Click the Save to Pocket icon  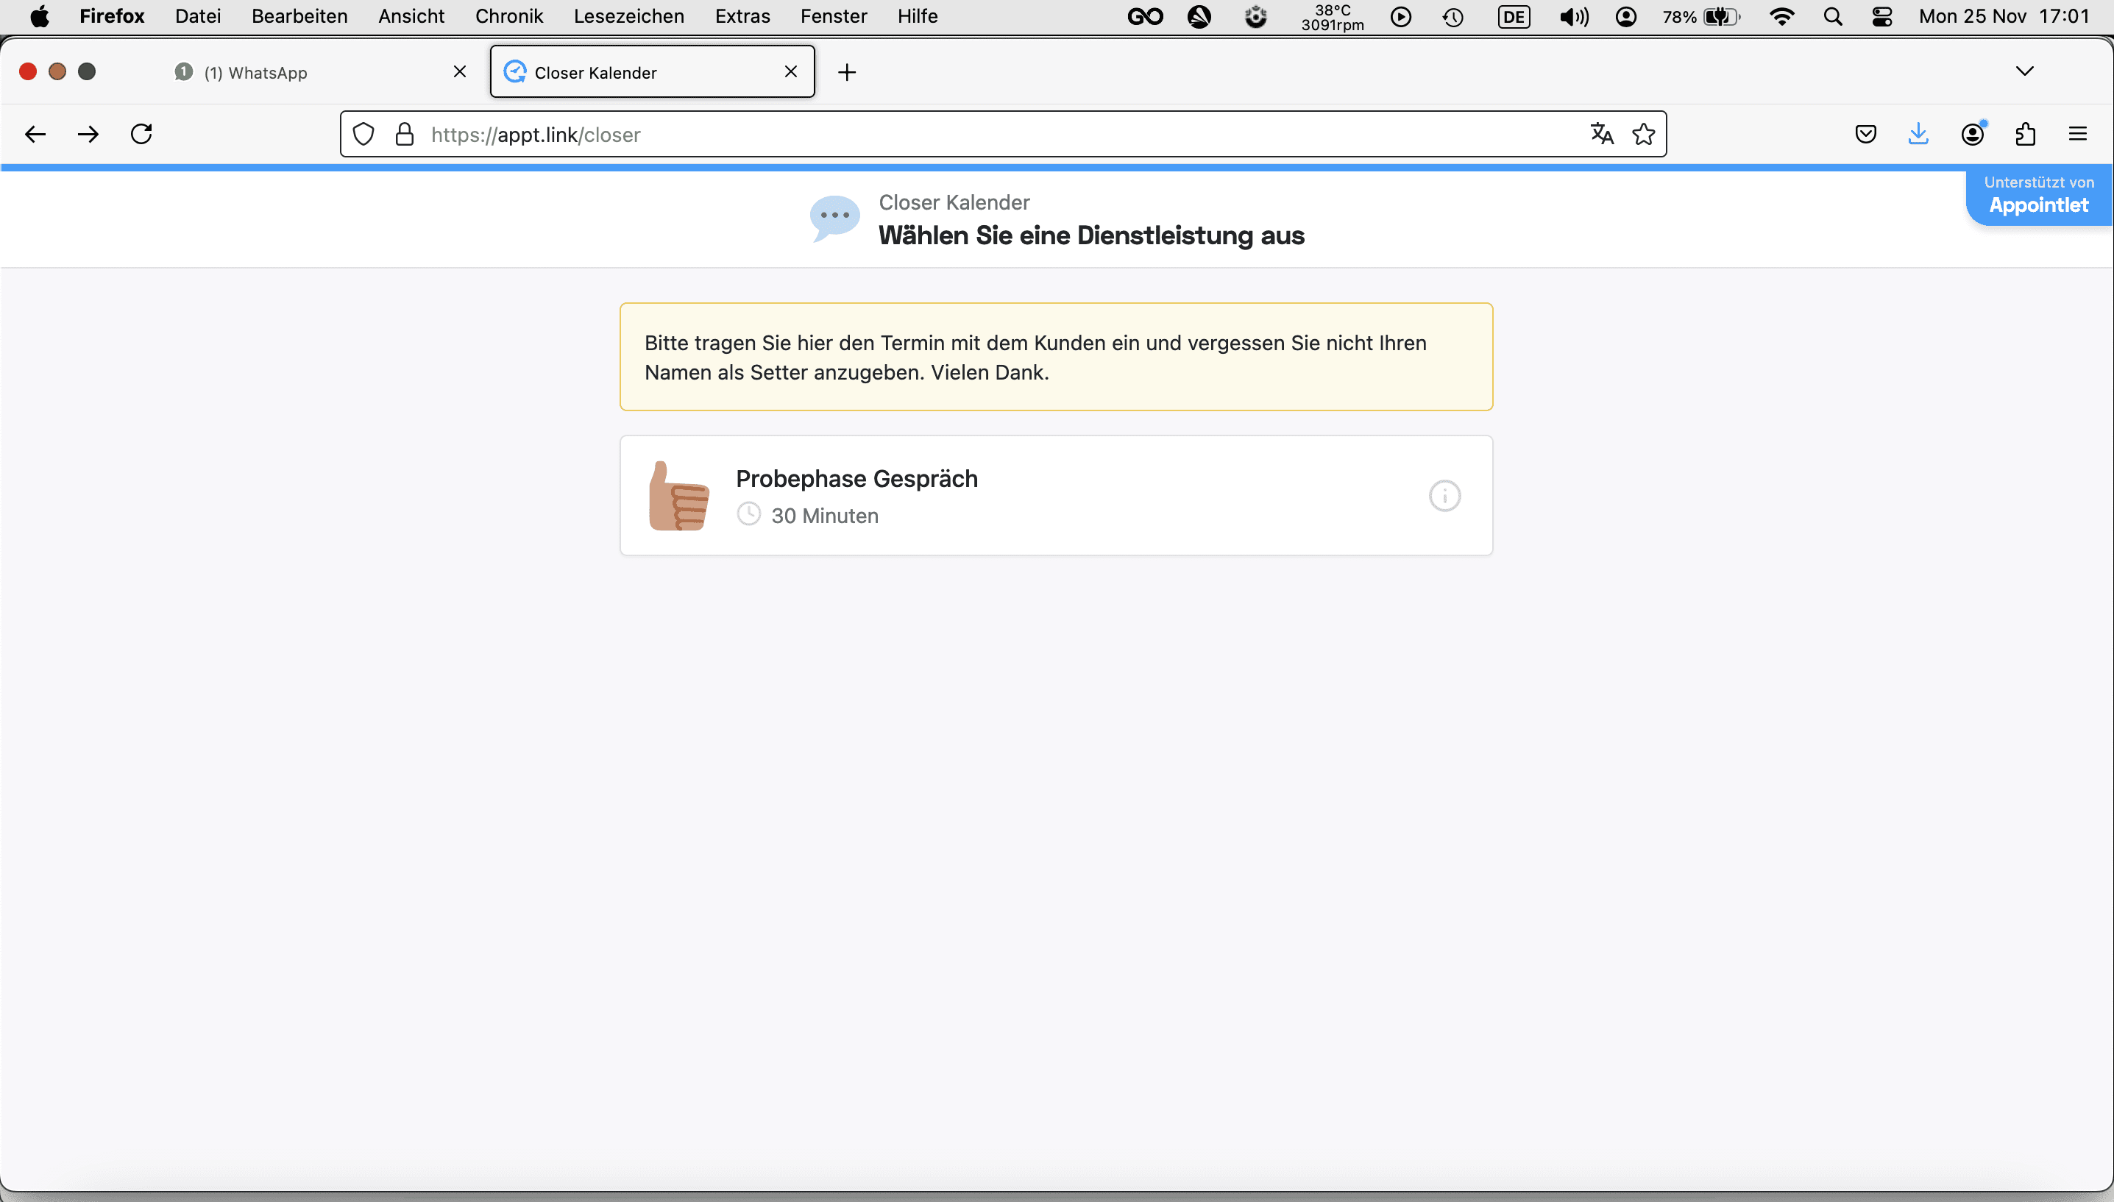click(1865, 134)
